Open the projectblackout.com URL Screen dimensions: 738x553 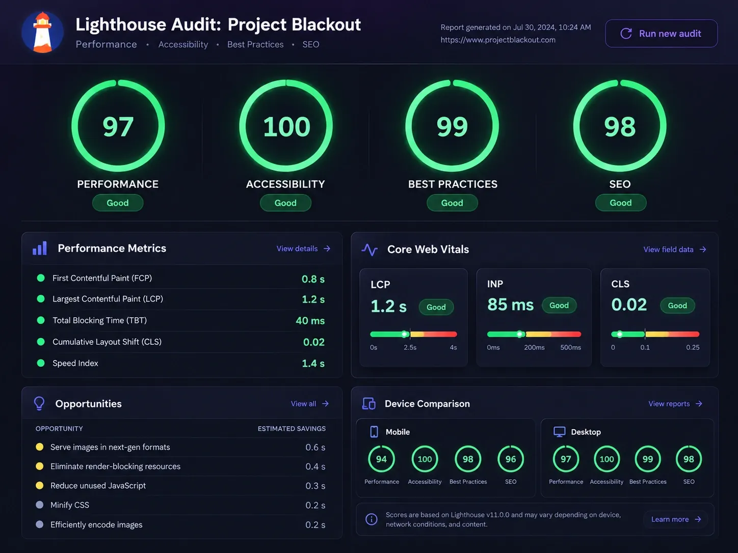[498, 40]
